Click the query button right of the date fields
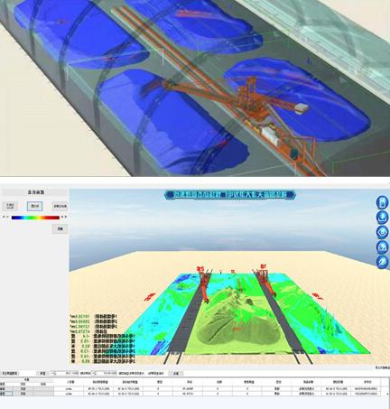The image size is (390, 409). click(x=176, y=373)
